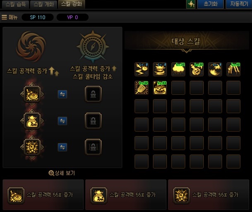Select the 스킬 강화 tab
Screen dimensions: 252x212
coord(72,4)
